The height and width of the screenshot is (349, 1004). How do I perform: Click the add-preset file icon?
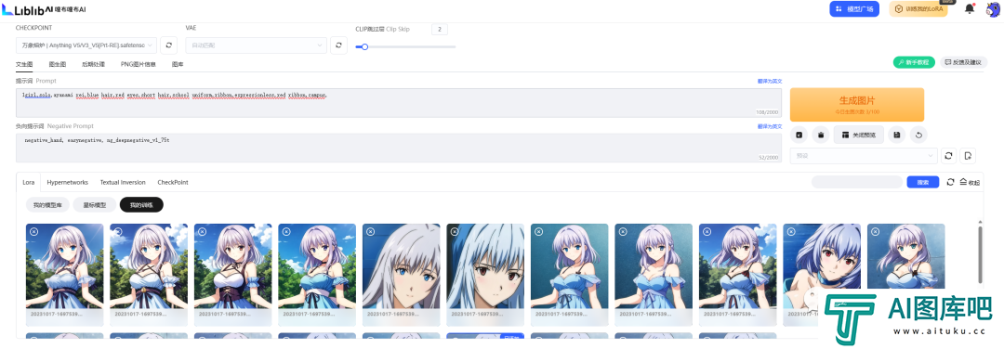[x=968, y=156]
